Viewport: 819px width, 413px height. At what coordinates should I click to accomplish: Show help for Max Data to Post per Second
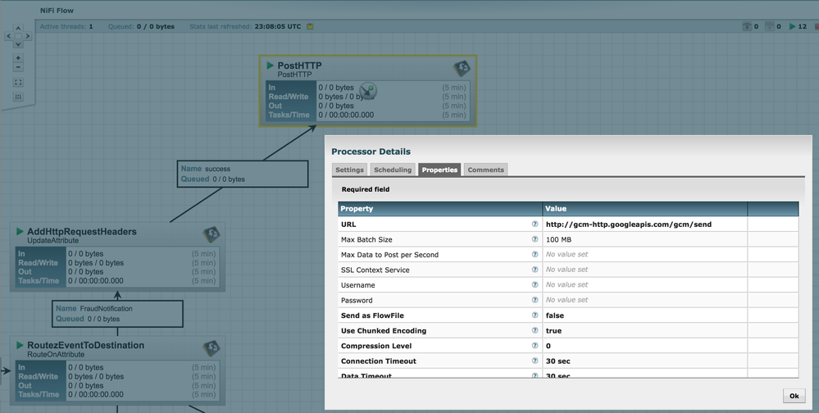535,254
